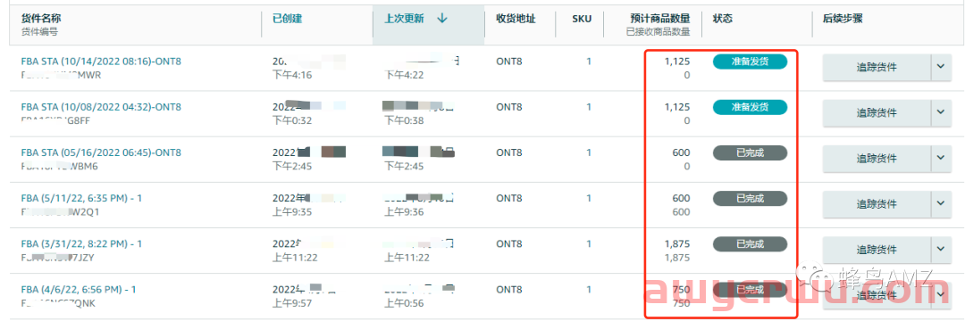Click updated time 下午0:38 in second row
Viewport: 965px width, 321px height.
405,120
